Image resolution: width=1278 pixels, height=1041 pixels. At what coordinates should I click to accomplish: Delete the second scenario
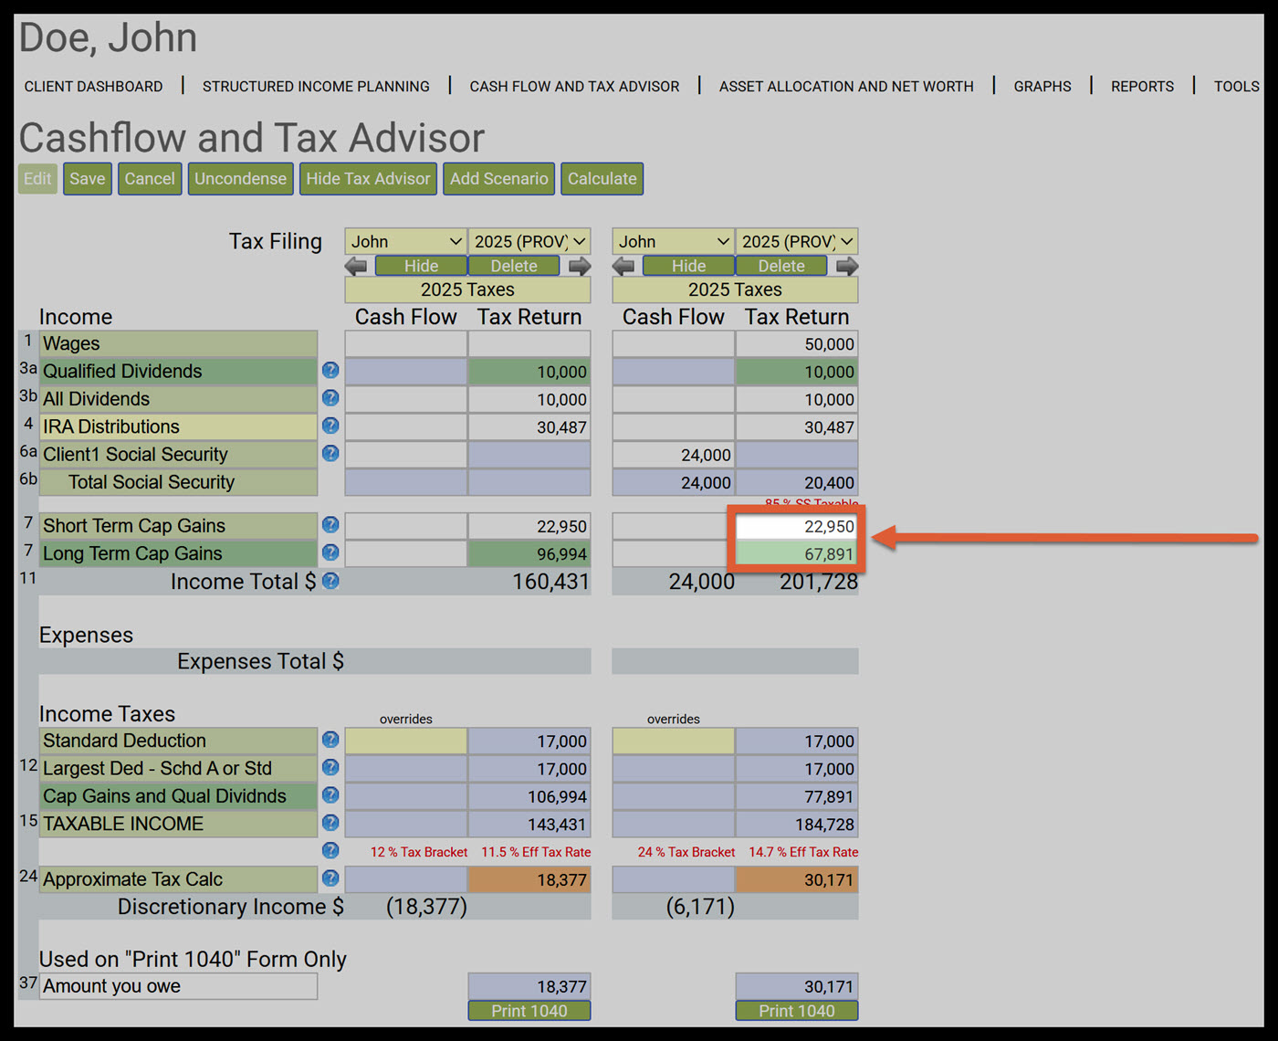click(x=781, y=266)
